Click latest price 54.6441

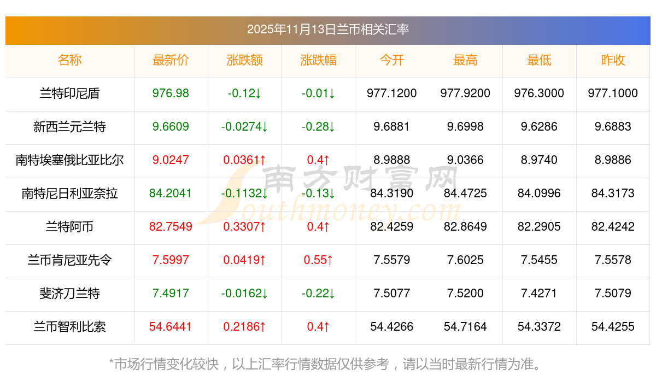171,327
